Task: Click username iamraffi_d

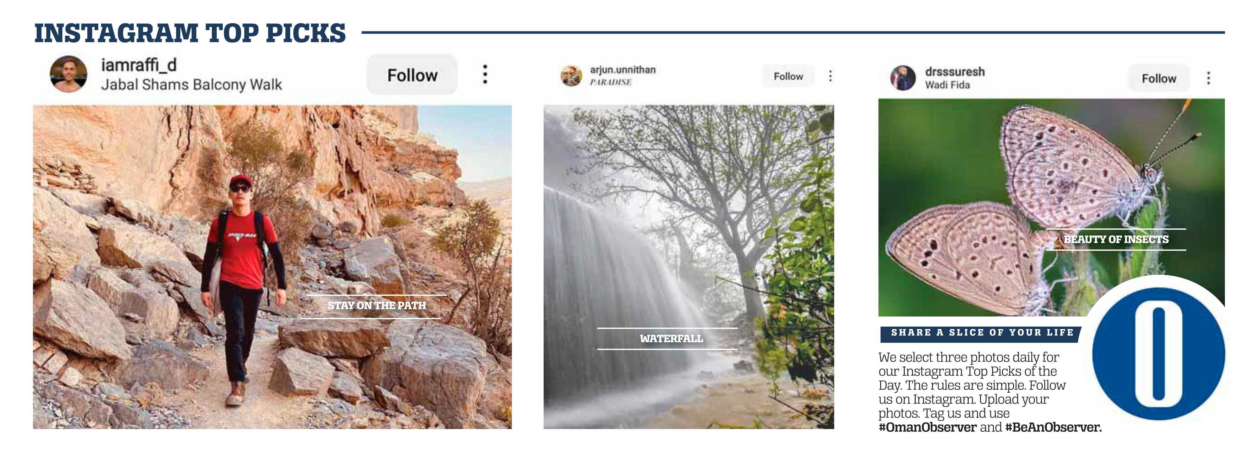Action: click(139, 65)
